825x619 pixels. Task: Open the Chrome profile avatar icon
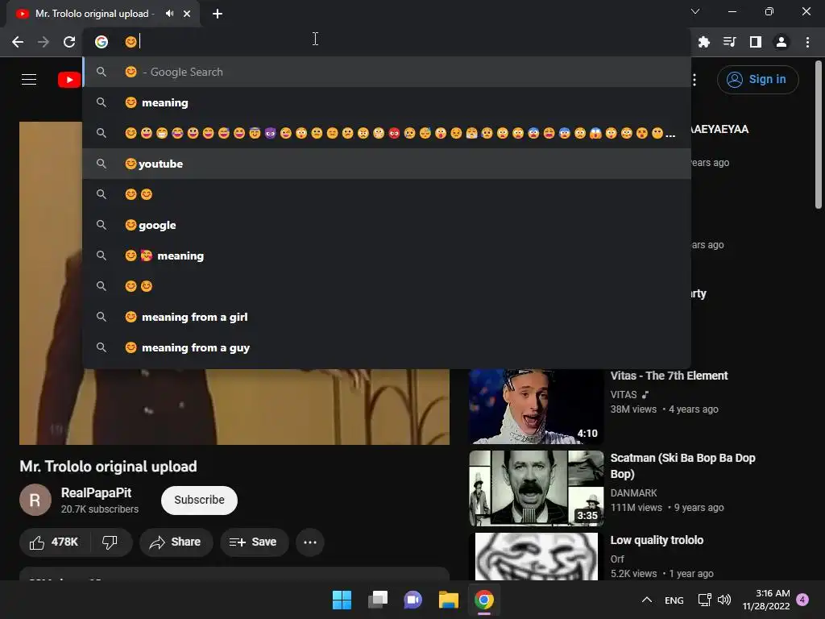(x=781, y=42)
